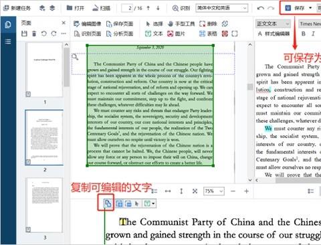Expand the 简体中文和英语 language dropdown
The height and width of the screenshot is (245, 321).
tap(222, 8)
